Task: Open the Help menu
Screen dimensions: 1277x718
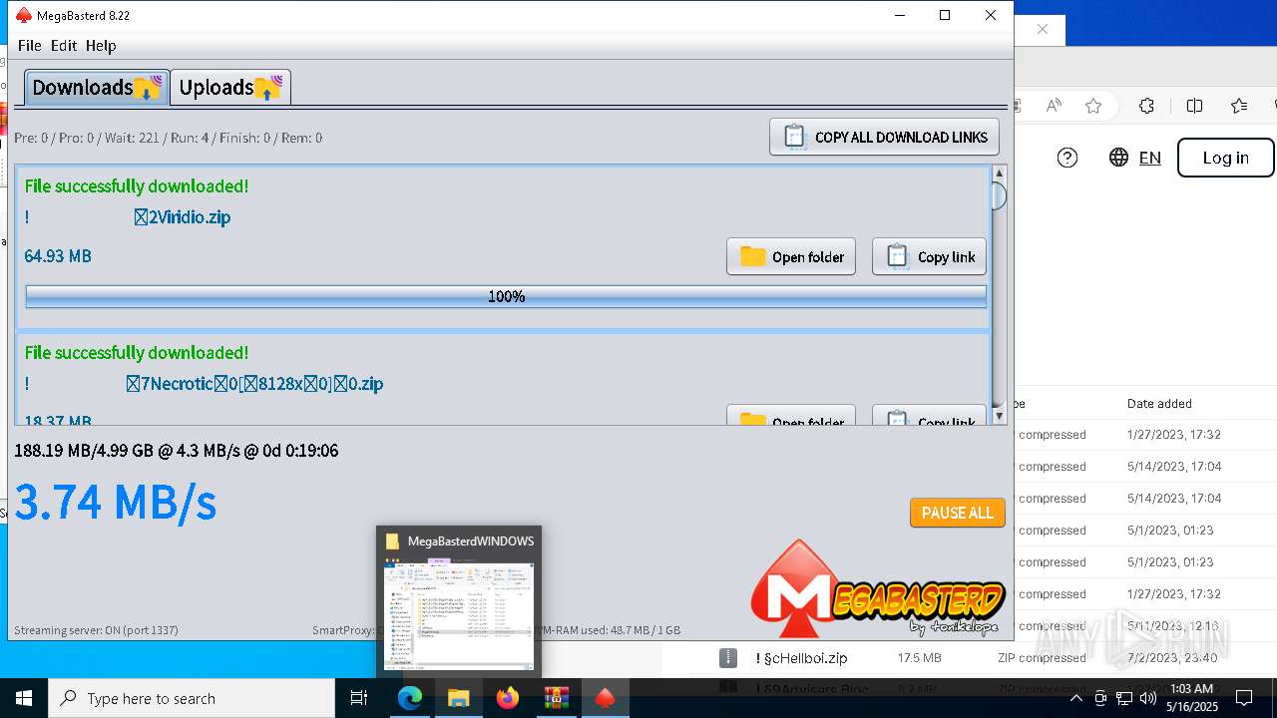Action: click(101, 46)
